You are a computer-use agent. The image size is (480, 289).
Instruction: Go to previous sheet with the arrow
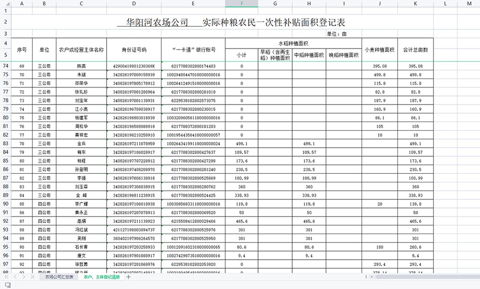pos(15,277)
